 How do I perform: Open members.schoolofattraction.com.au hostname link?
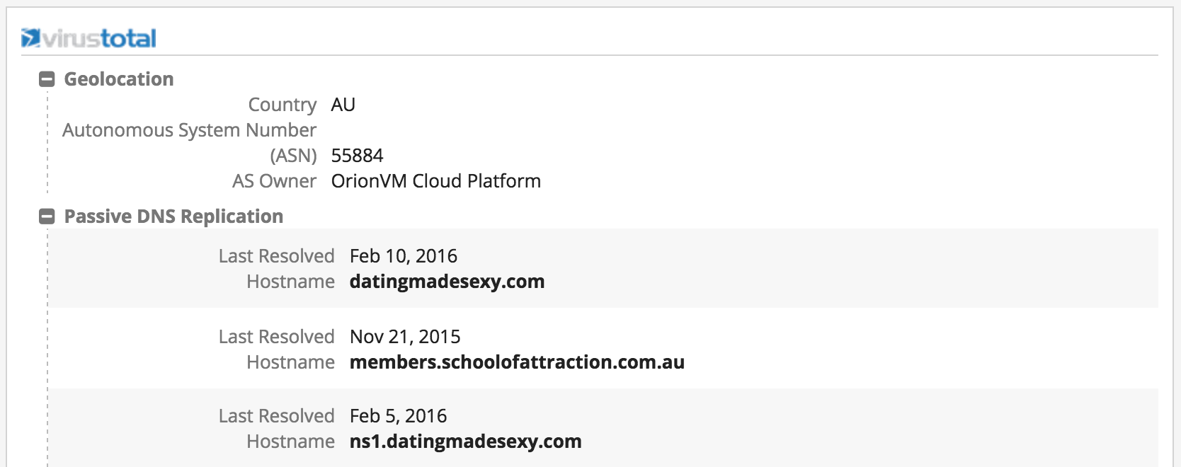tap(517, 362)
